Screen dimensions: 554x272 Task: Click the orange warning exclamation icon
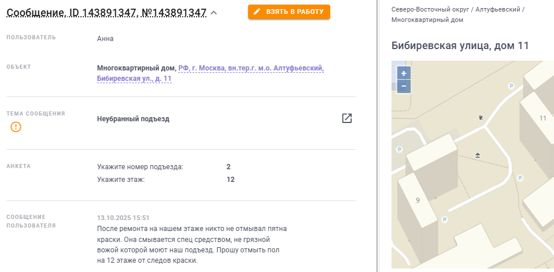(x=16, y=127)
